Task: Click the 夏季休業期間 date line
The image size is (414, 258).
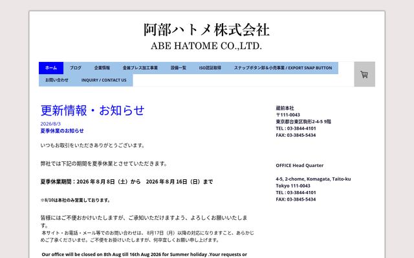Action: pyautogui.click(x=127, y=182)
